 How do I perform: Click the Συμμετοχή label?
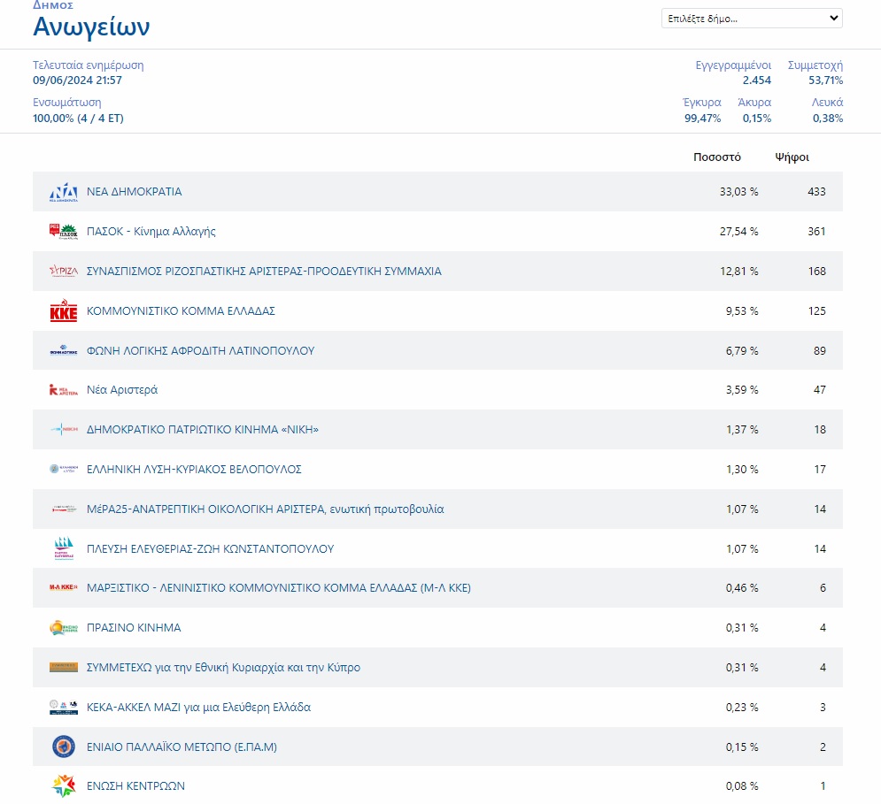pos(815,65)
